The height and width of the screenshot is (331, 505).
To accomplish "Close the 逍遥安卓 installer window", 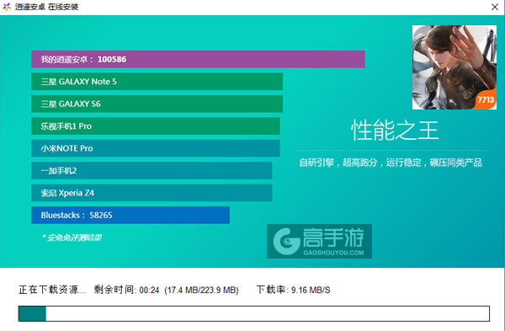I will pos(495,7).
